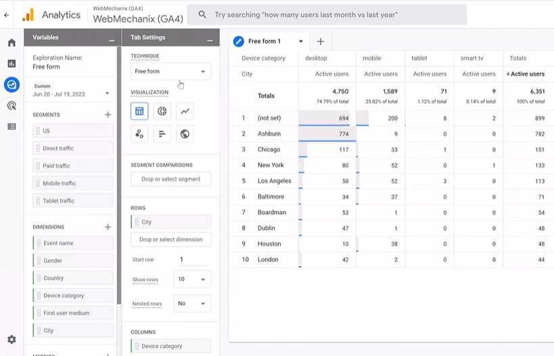The width and height of the screenshot is (554, 356).
Task: Click the Start row input field
Action: [x=194, y=259]
